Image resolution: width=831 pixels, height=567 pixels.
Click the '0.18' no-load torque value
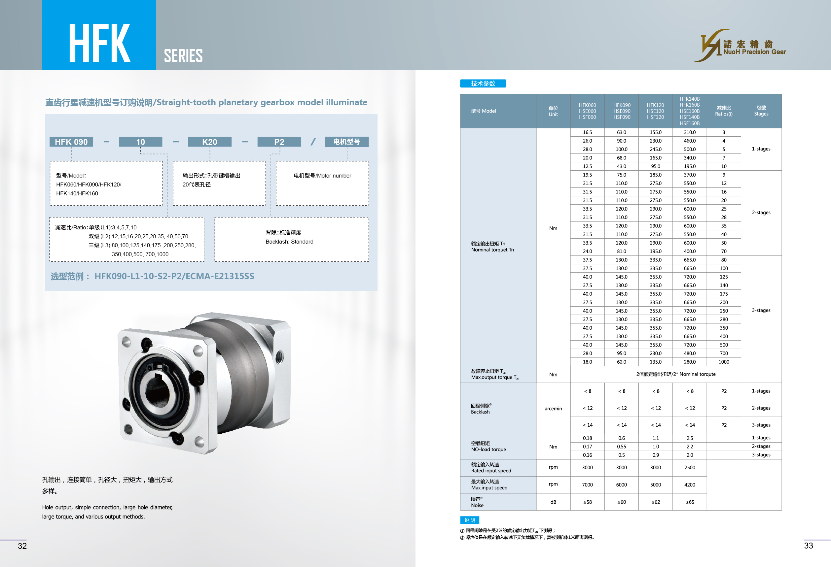pyautogui.click(x=588, y=438)
